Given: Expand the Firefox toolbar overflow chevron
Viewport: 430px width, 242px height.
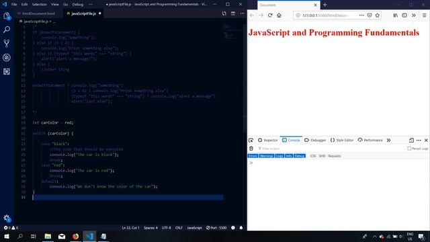Looking at the screenshot, I should (414, 15).
